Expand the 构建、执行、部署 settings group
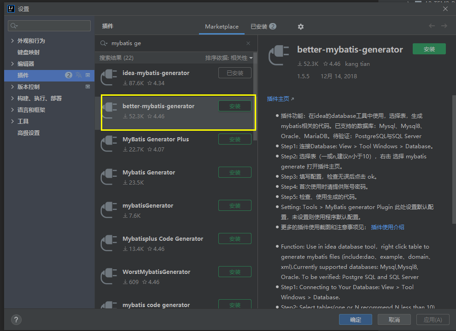Screen dimensions: 456x331 (x=12, y=98)
